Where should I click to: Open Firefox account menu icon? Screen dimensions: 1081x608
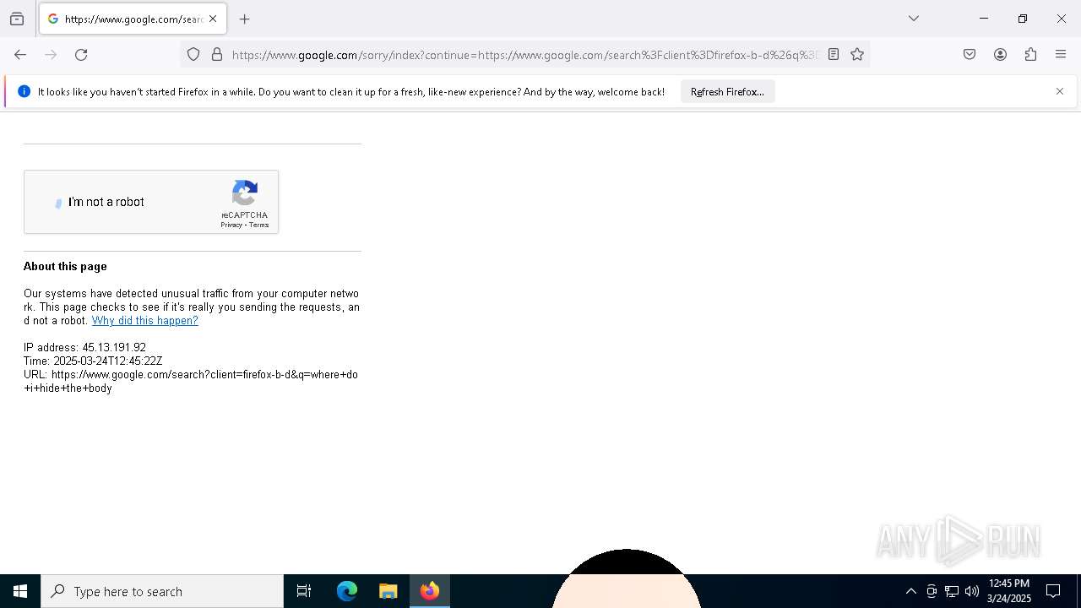(1000, 55)
